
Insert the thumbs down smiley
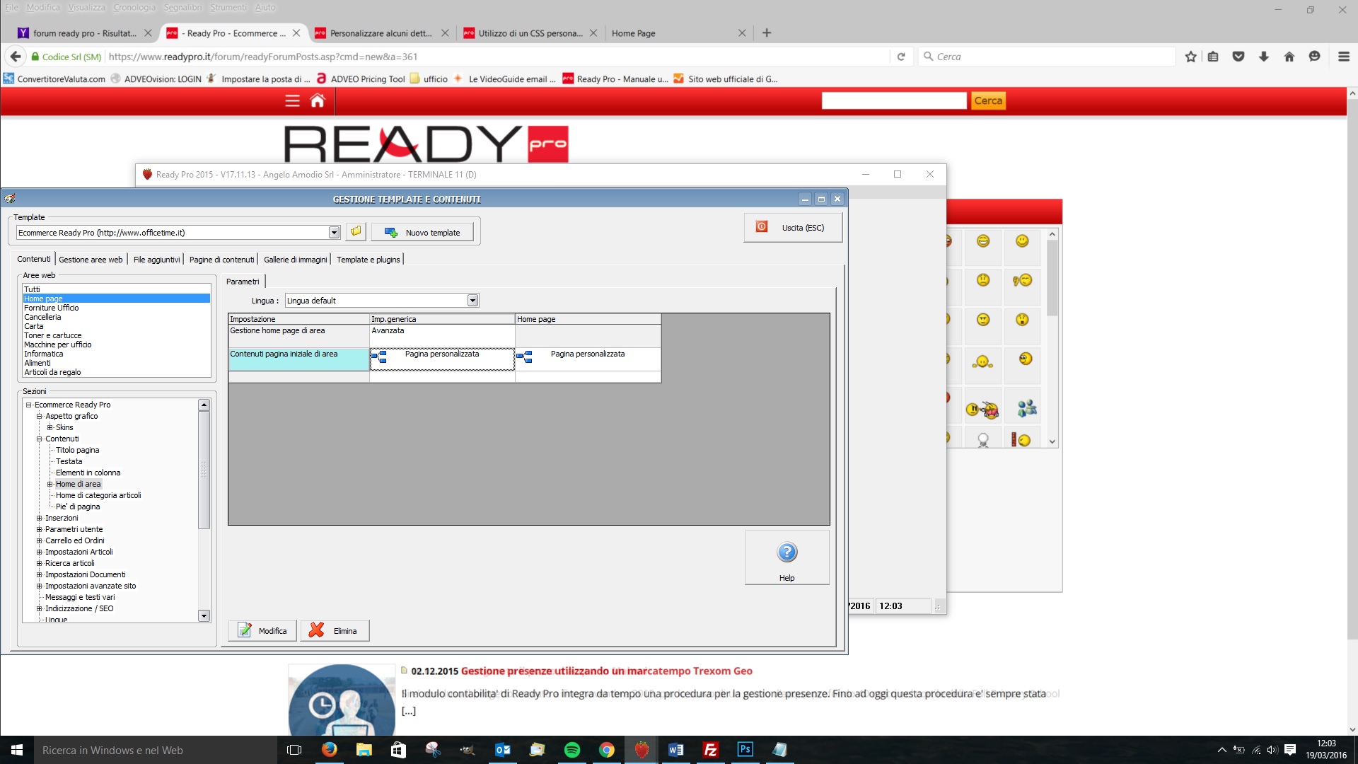[1022, 280]
